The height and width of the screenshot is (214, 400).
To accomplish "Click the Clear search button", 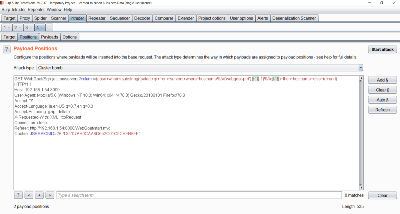I will (x=383, y=195).
